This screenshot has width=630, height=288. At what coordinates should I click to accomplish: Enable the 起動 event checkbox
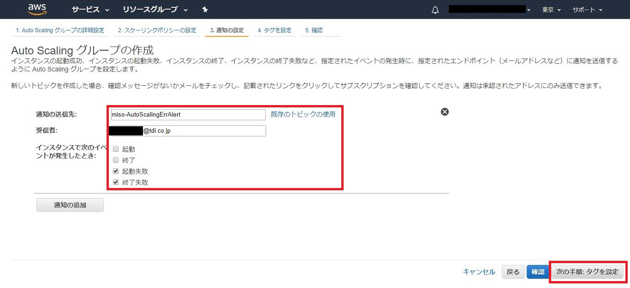[116, 149]
